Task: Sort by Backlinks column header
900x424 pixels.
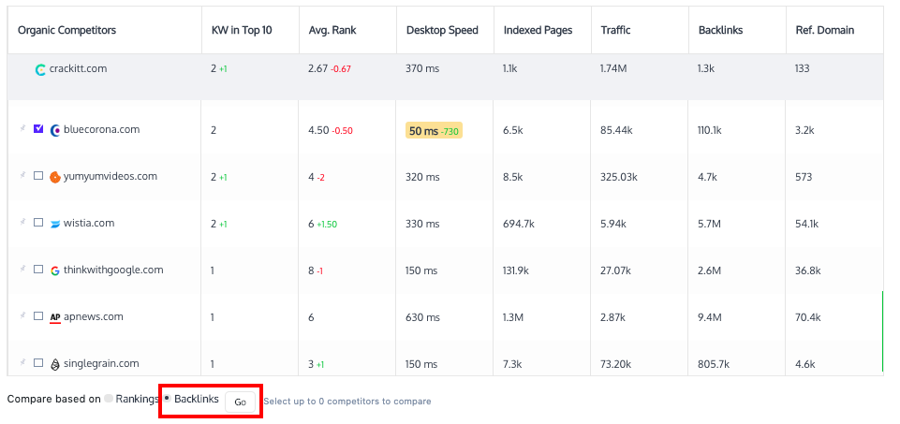Action: point(720,30)
